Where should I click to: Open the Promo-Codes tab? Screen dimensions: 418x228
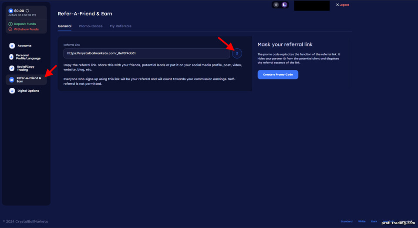[x=91, y=26]
